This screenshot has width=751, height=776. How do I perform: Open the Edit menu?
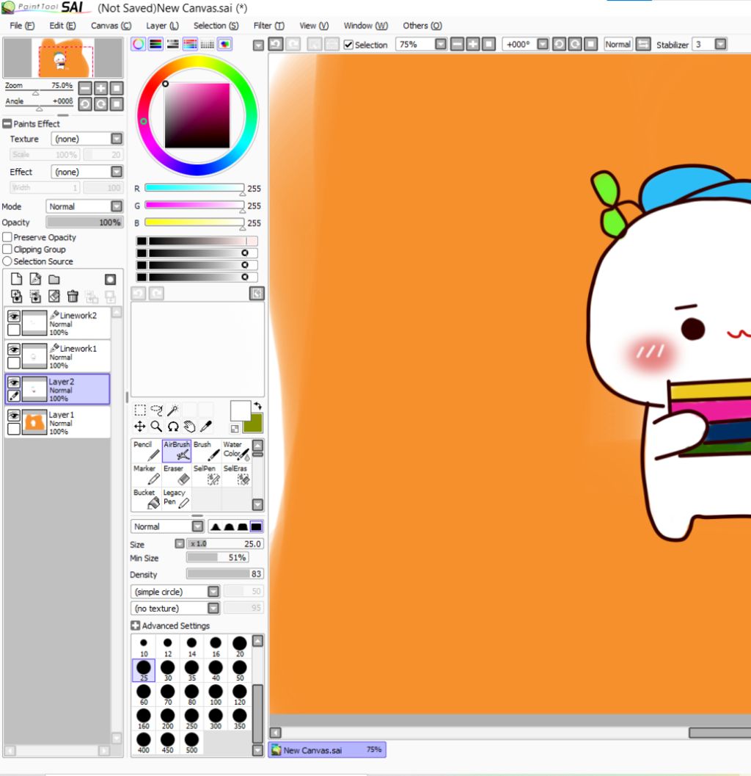click(62, 25)
